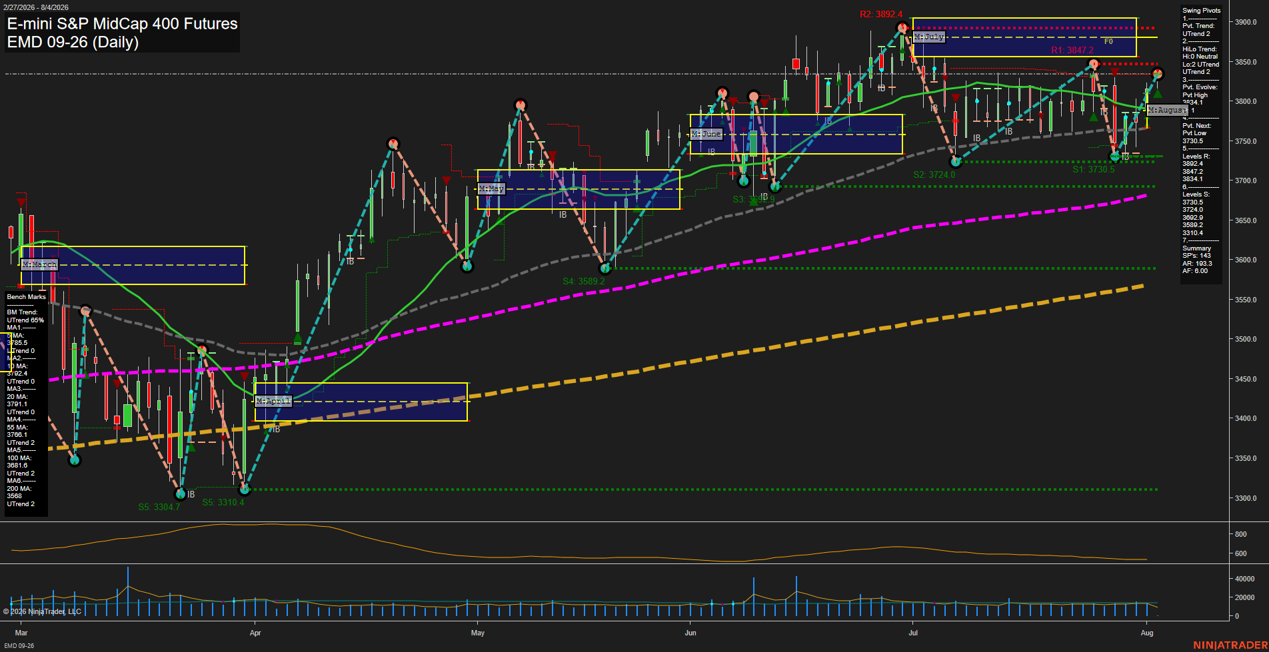Image resolution: width=1269 pixels, height=652 pixels.
Task: Click the S2: 3724.0 support label
Action: (x=934, y=174)
